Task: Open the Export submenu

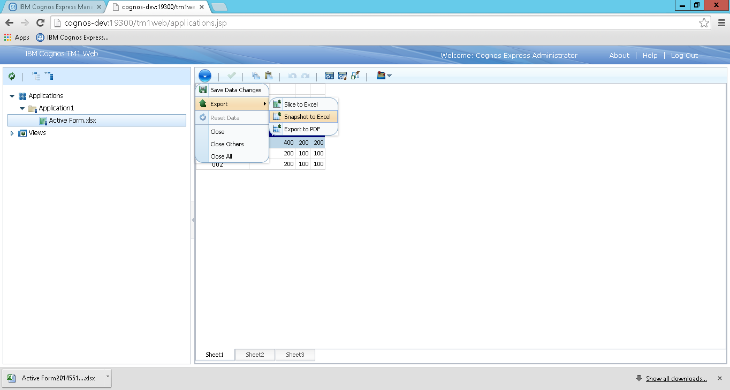Action: pos(232,104)
